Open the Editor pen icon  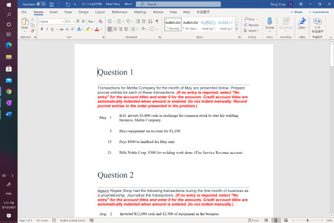pos(302,21)
